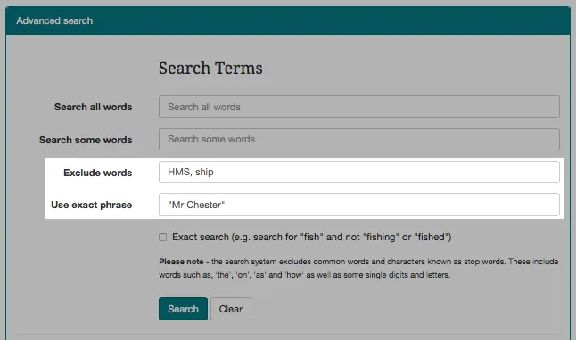
Task: Click the 'Use exact phrase' label
Action: (x=92, y=205)
